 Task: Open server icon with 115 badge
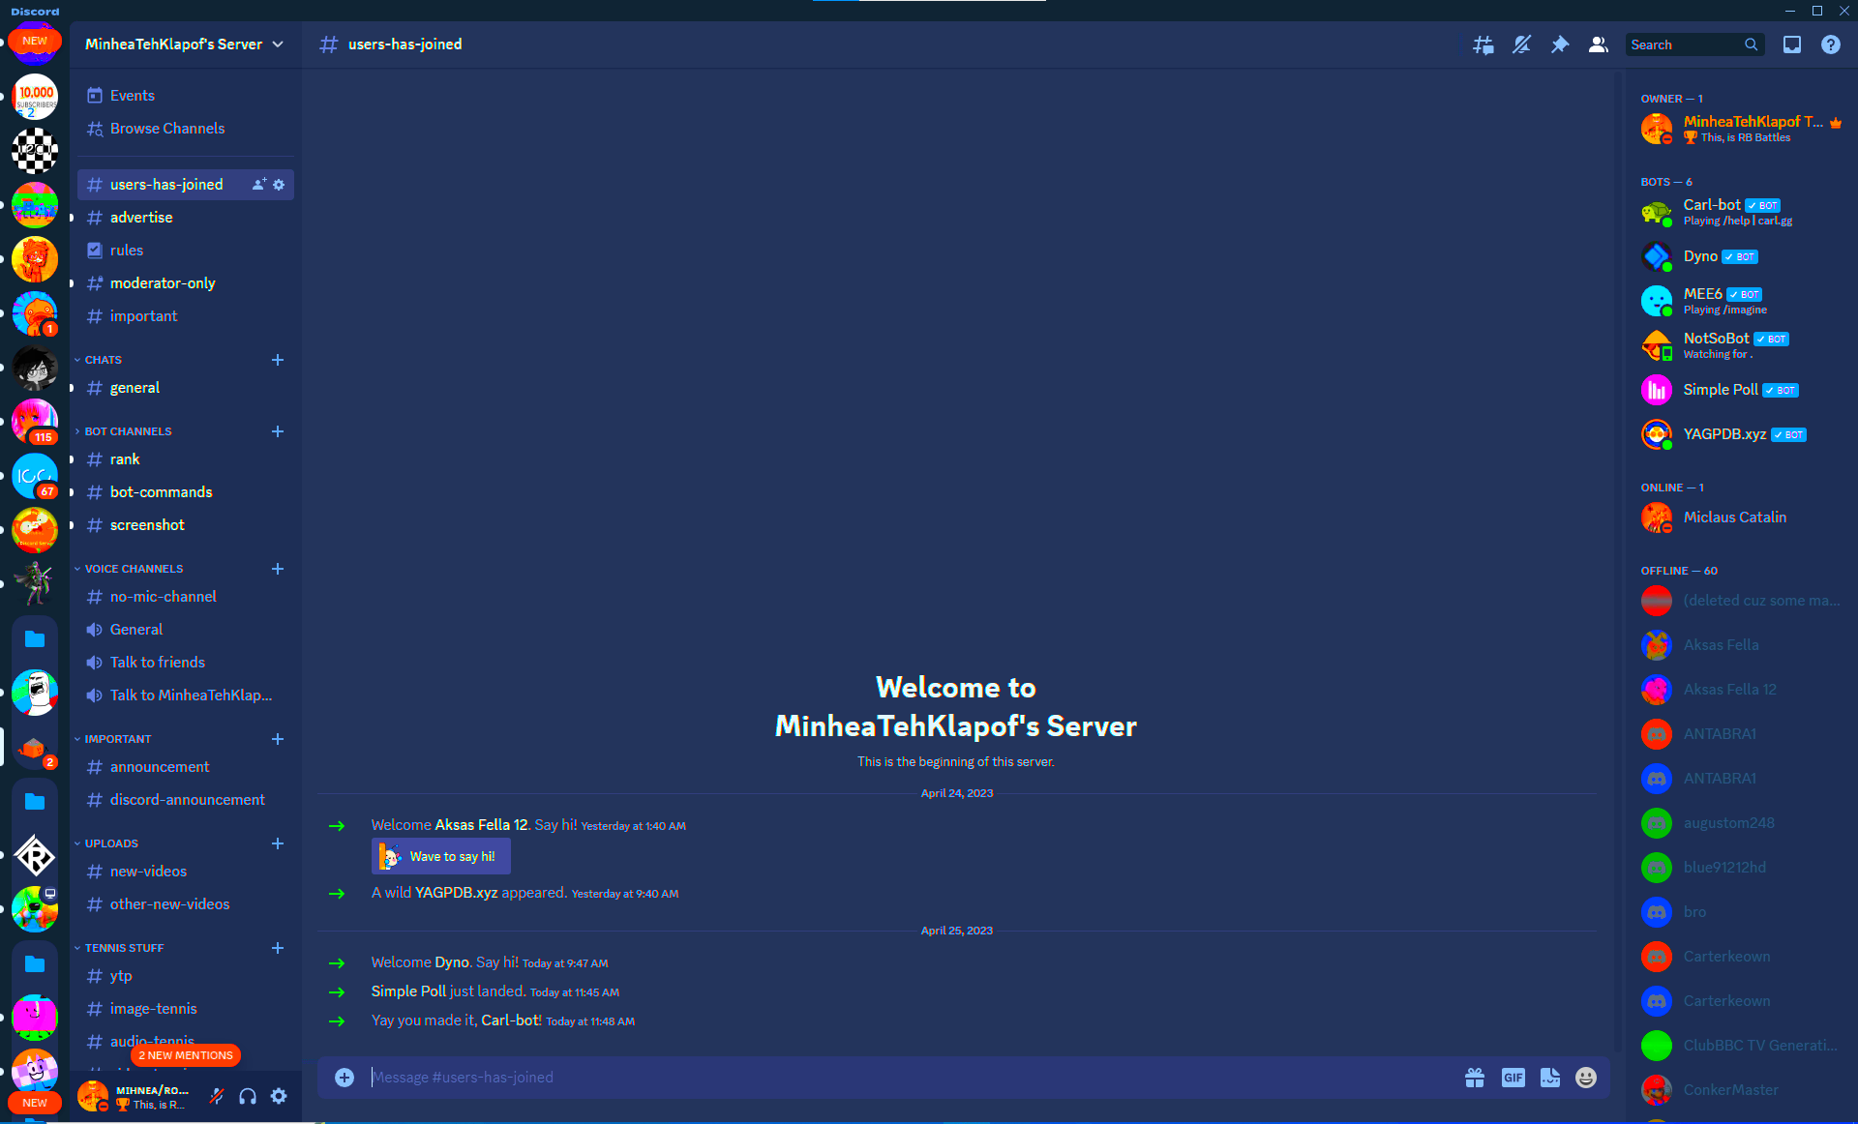pos(35,422)
